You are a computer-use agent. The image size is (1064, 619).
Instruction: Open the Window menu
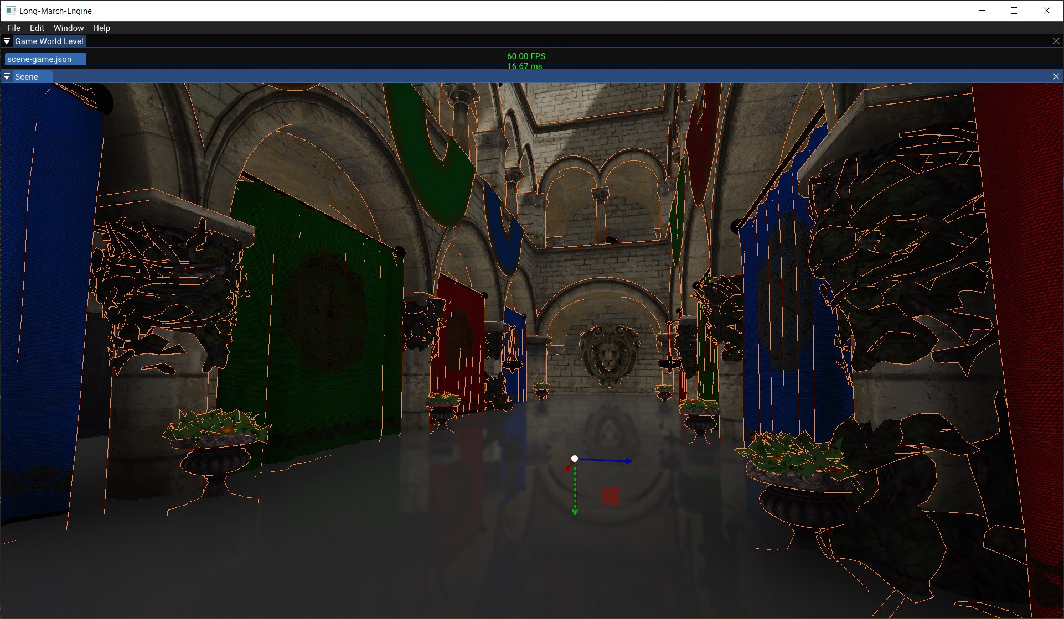(x=69, y=28)
